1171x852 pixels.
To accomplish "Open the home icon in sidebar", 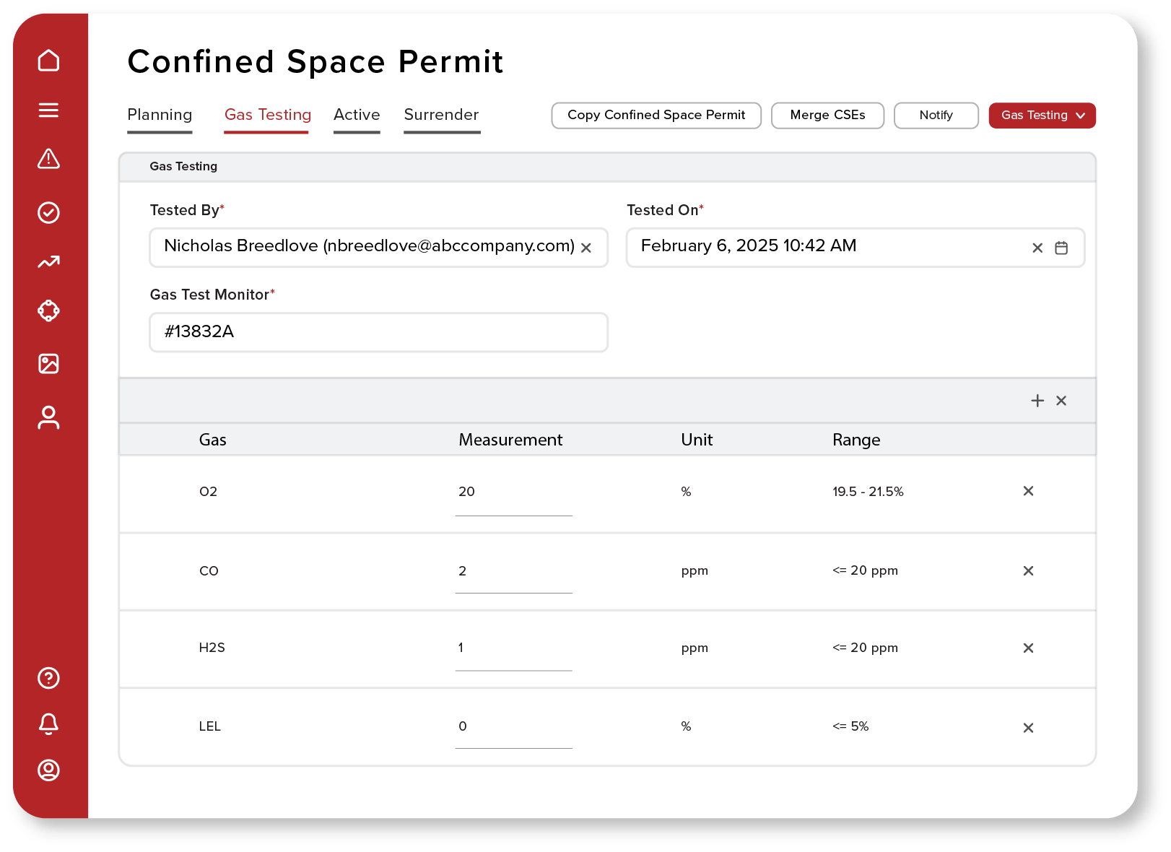I will point(48,61).
